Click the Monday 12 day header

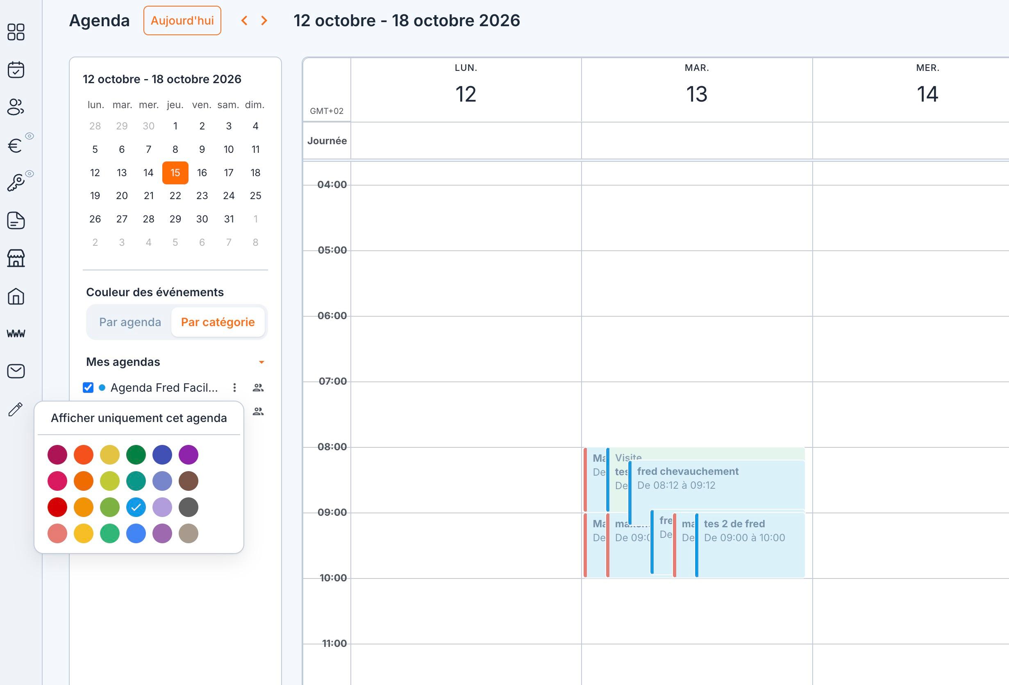click(x=466, y=89)
